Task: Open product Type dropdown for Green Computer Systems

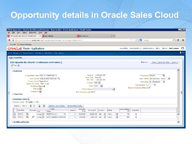Action: point(43,117)
